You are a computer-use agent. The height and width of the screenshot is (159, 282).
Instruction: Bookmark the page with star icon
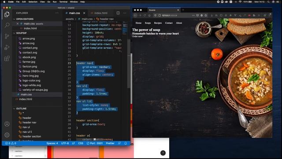[x=206, y=15]
